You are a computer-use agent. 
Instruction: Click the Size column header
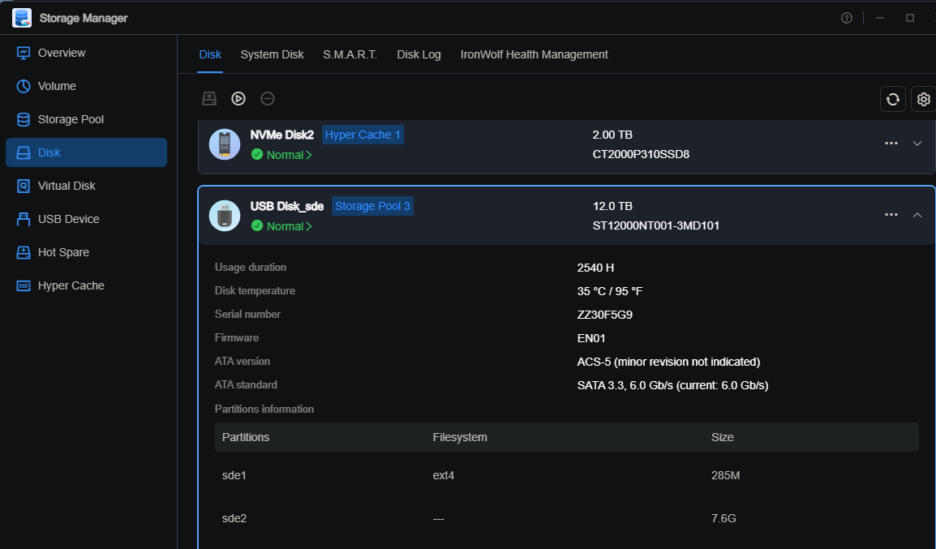[x=723, y=437]
